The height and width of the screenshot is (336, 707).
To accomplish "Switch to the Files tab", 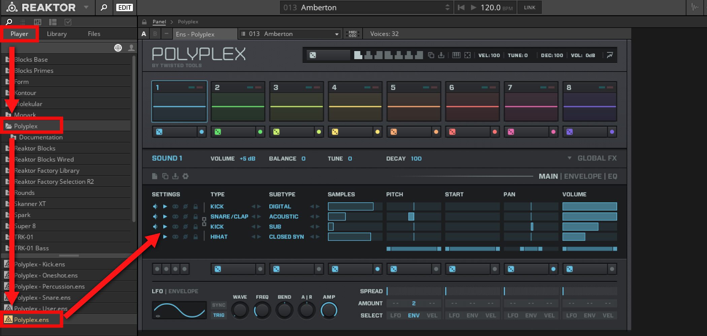I will click(x=94, y=34).
